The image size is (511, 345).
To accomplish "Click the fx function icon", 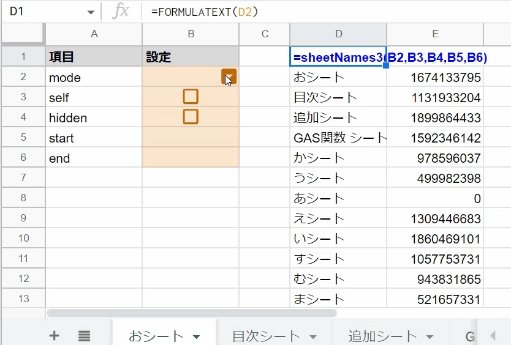I will click(121, 12).
